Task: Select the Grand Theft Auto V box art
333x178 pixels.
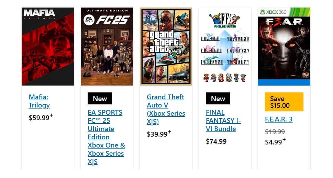Action: pos(166,47)
